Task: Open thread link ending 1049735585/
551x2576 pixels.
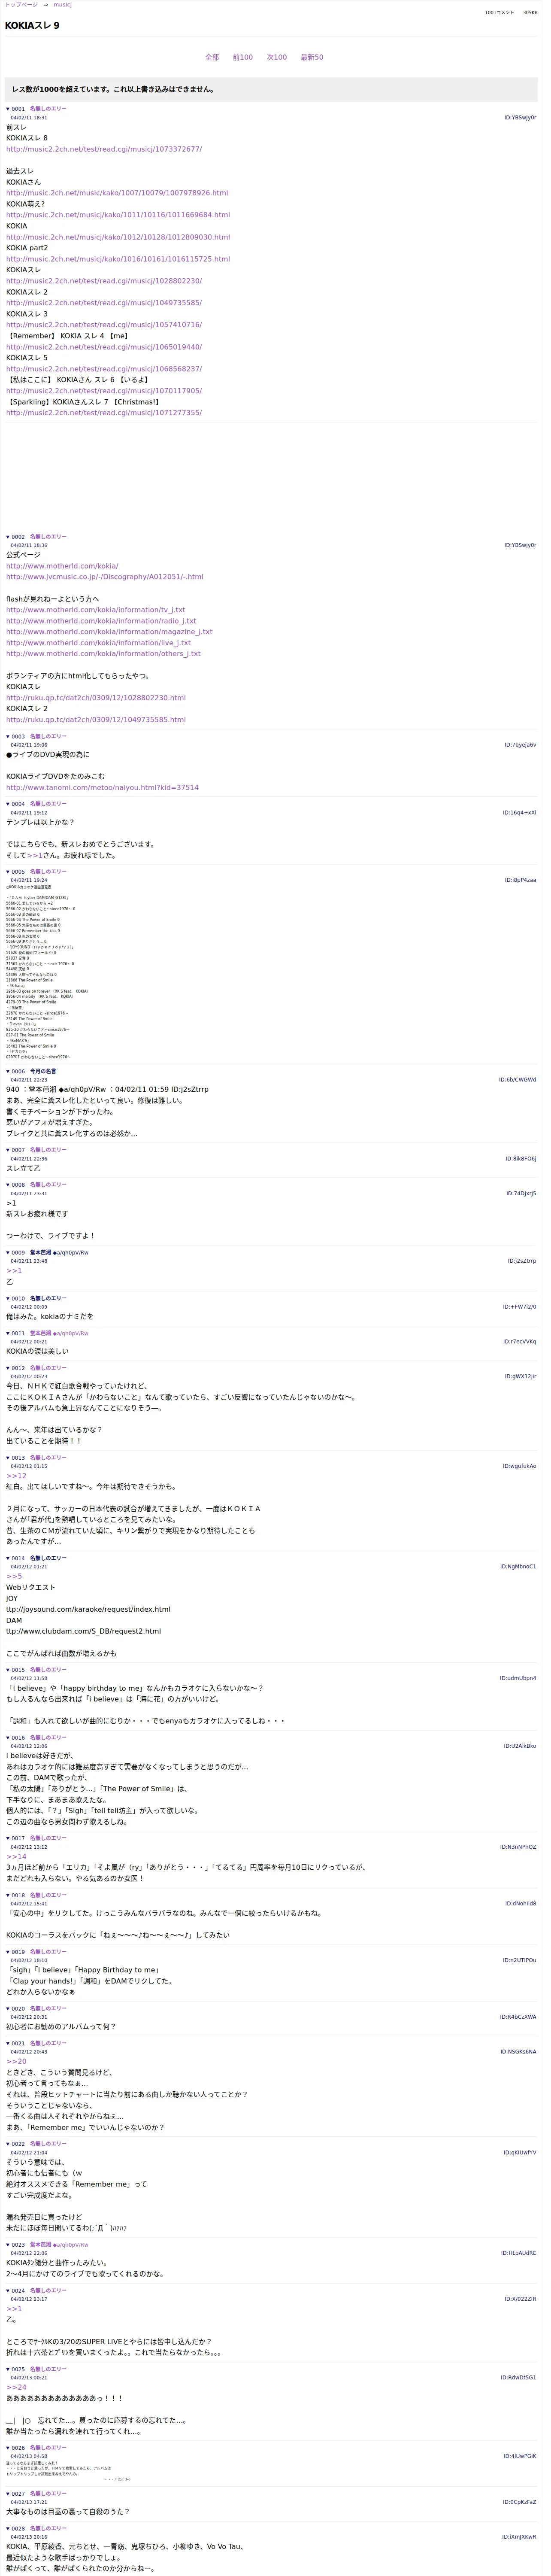Action: click(x=104, y=303)
